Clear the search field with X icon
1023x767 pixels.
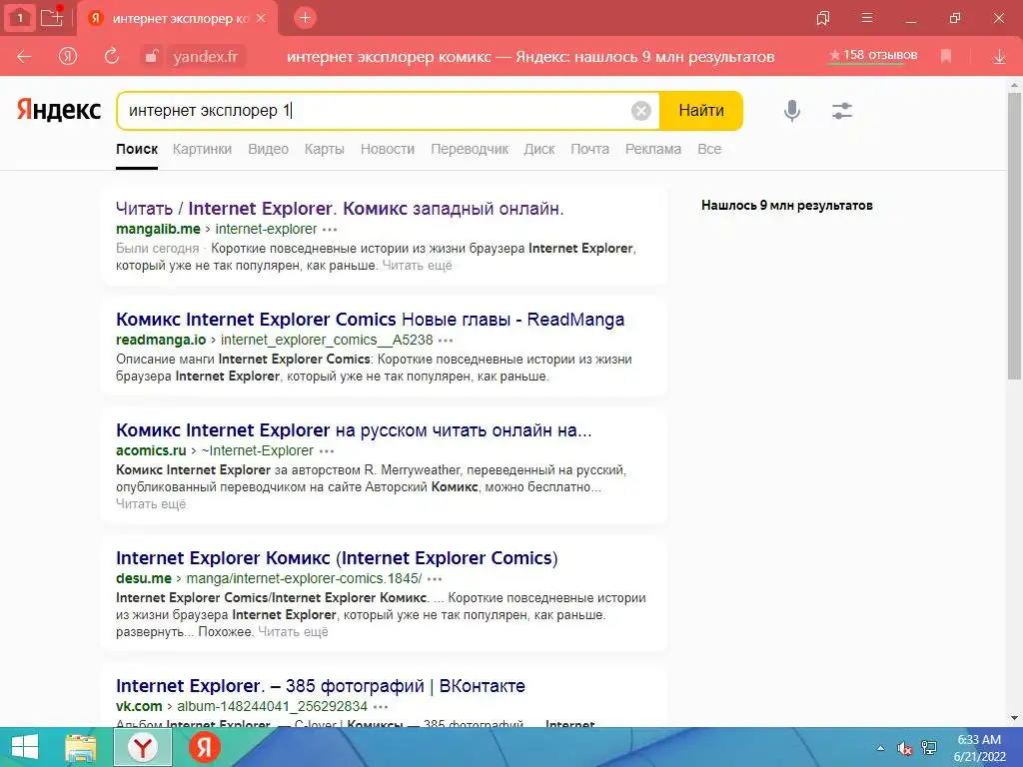pos(641,111)
